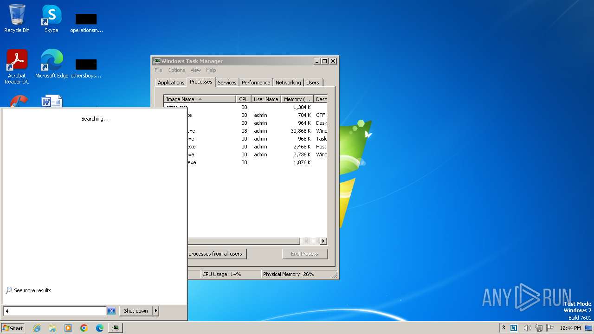Open the Options menu in Task Manager
The width and height of the screenshot is (594, 334).
pyautogui.click(x=176, y=70)
